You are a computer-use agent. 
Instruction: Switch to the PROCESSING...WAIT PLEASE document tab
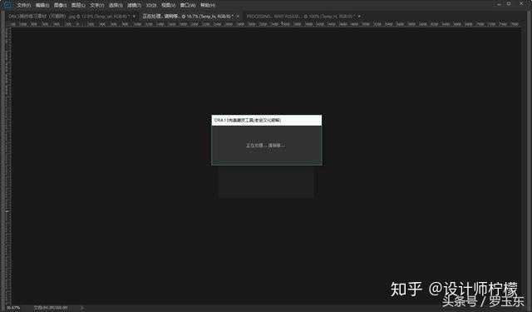pos(301,17)
